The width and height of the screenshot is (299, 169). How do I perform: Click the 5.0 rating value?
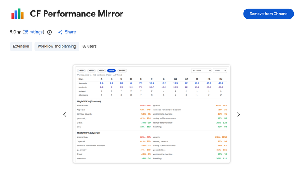[13, 32]
